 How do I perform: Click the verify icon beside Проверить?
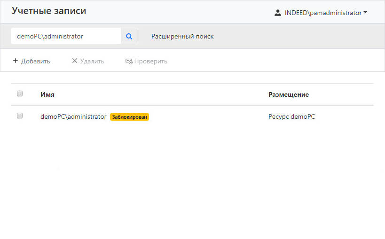129,61
